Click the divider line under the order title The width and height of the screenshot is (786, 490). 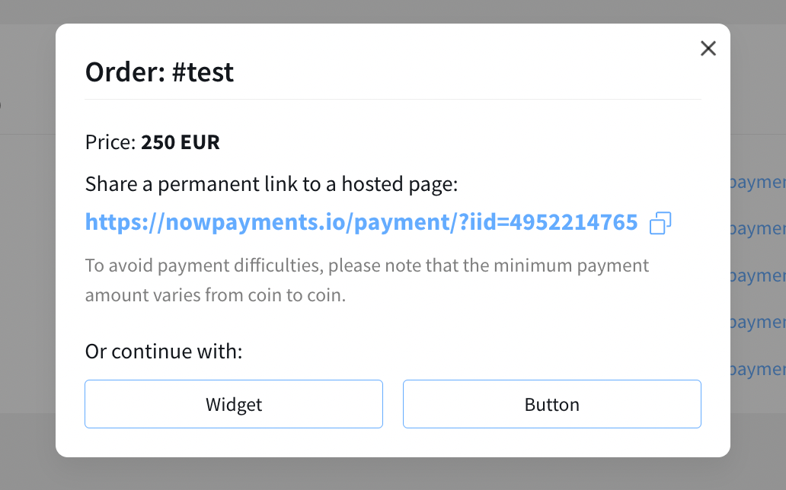(x=392, y=99)
